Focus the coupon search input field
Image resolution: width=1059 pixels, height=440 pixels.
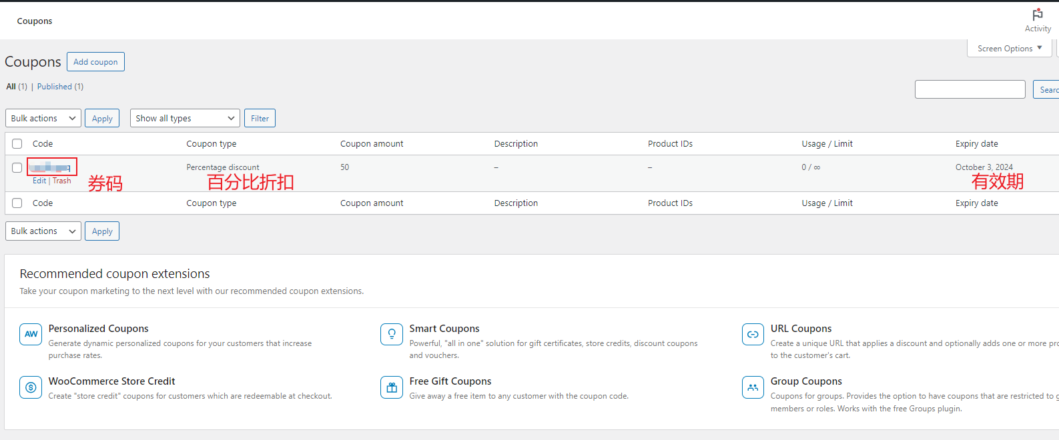point(970,89)
